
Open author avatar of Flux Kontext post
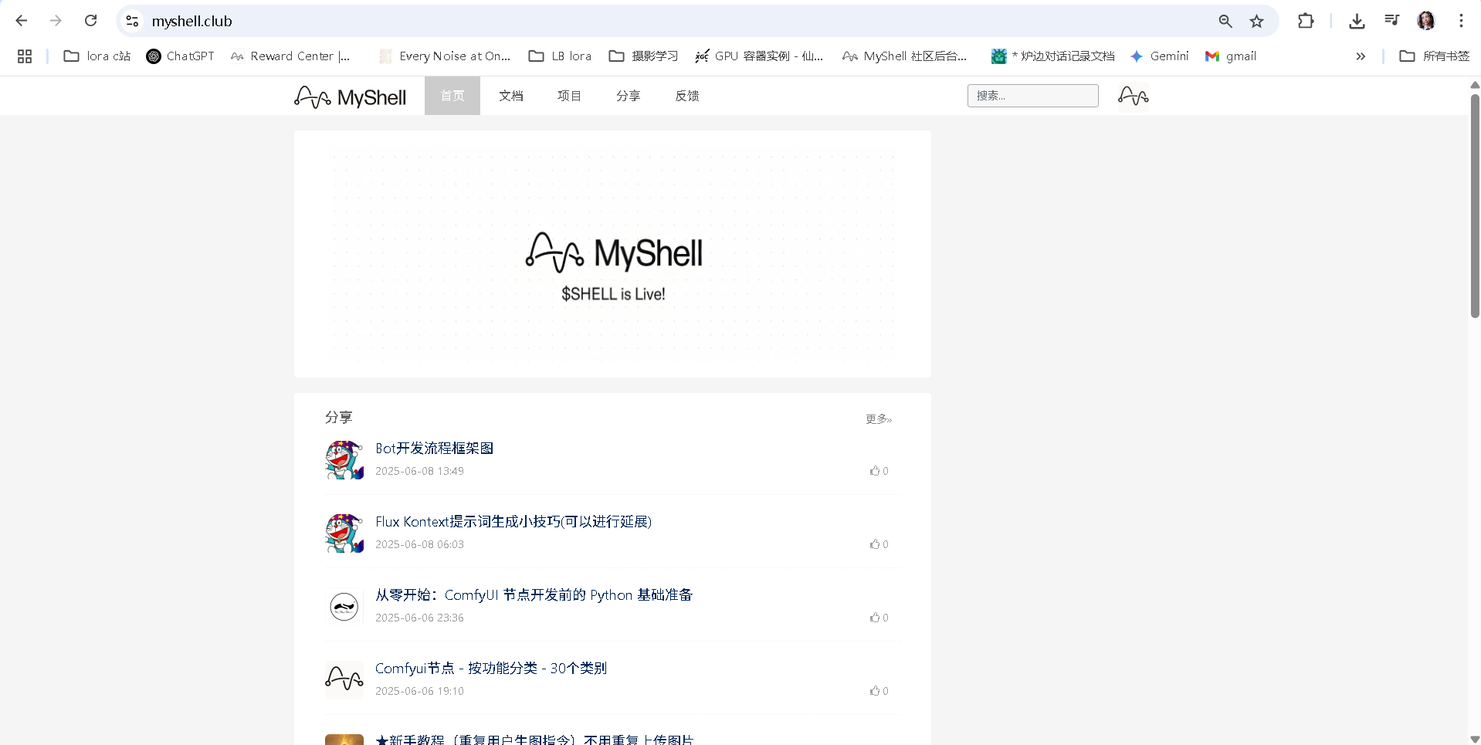344,533
